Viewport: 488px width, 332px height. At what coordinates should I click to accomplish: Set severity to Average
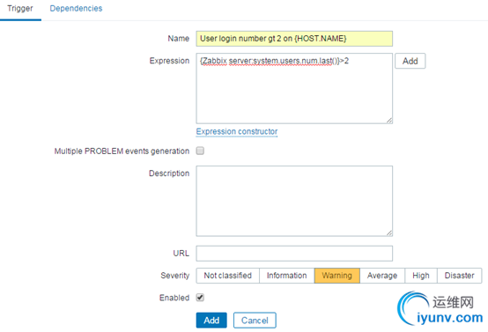coord(382,276)
